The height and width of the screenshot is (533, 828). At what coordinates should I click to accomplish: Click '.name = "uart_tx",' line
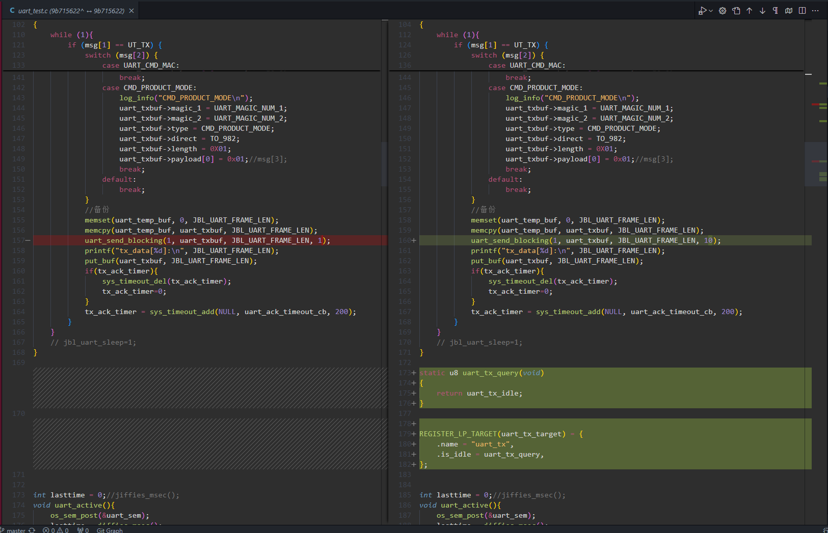[x=475, y=444]
